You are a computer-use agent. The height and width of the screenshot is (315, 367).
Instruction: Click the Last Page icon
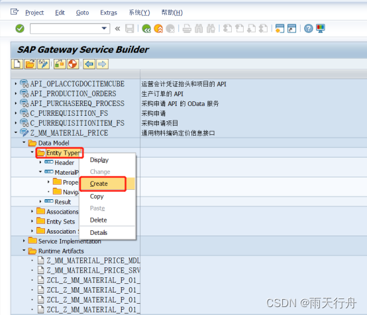point(263,28)
